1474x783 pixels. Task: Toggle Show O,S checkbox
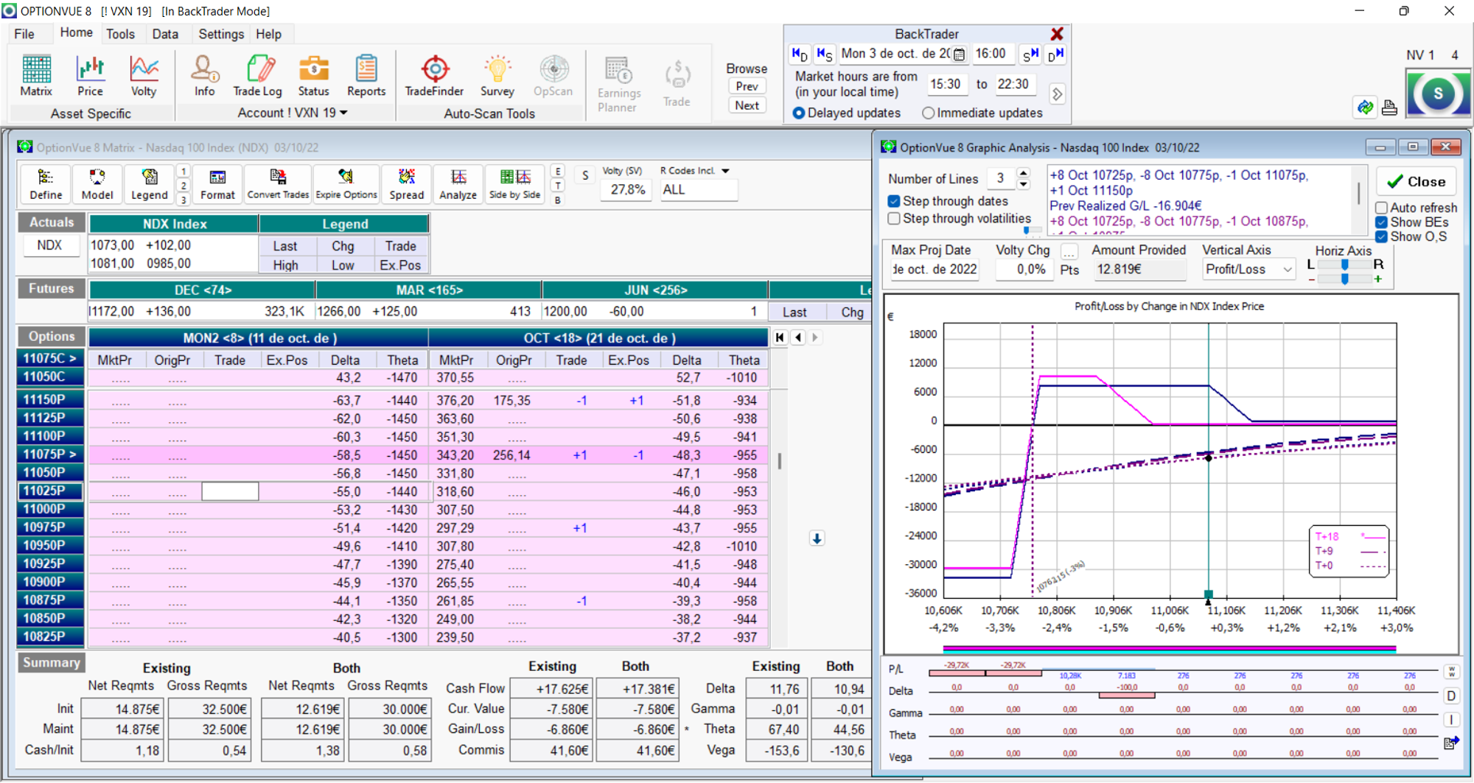point(1382,236)
